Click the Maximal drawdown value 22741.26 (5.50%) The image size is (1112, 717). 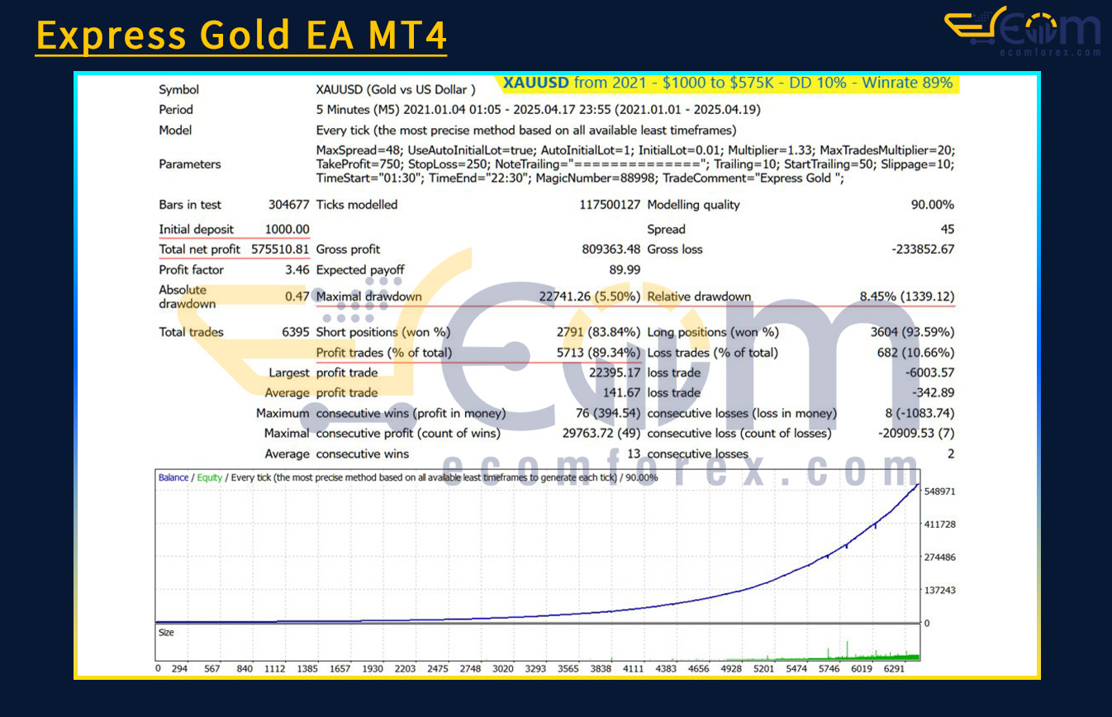[590, 297]
